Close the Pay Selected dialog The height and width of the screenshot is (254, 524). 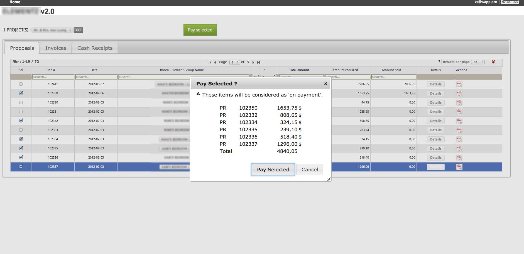coord(325,83)
